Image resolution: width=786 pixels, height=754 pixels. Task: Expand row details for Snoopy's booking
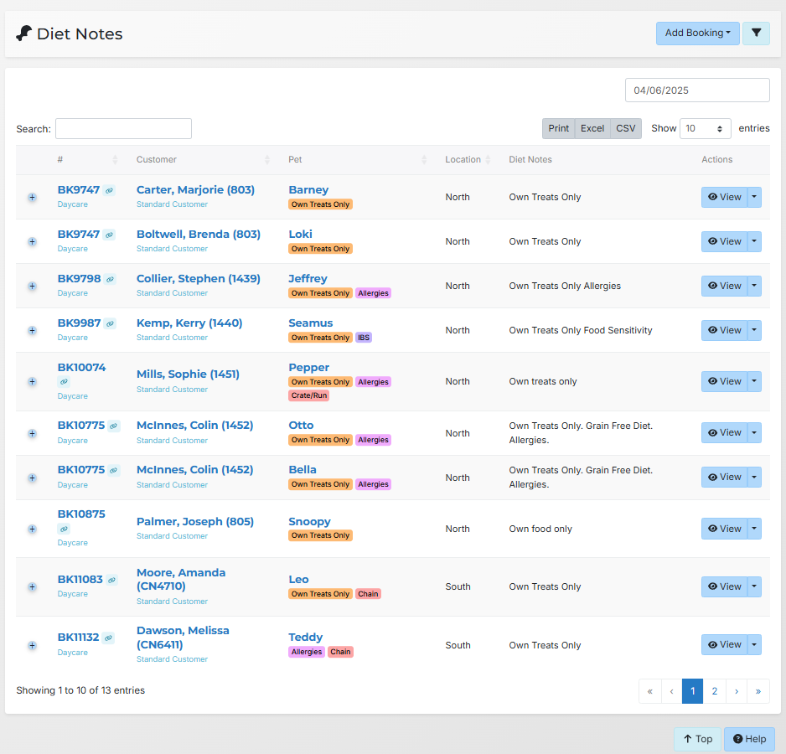32,529
